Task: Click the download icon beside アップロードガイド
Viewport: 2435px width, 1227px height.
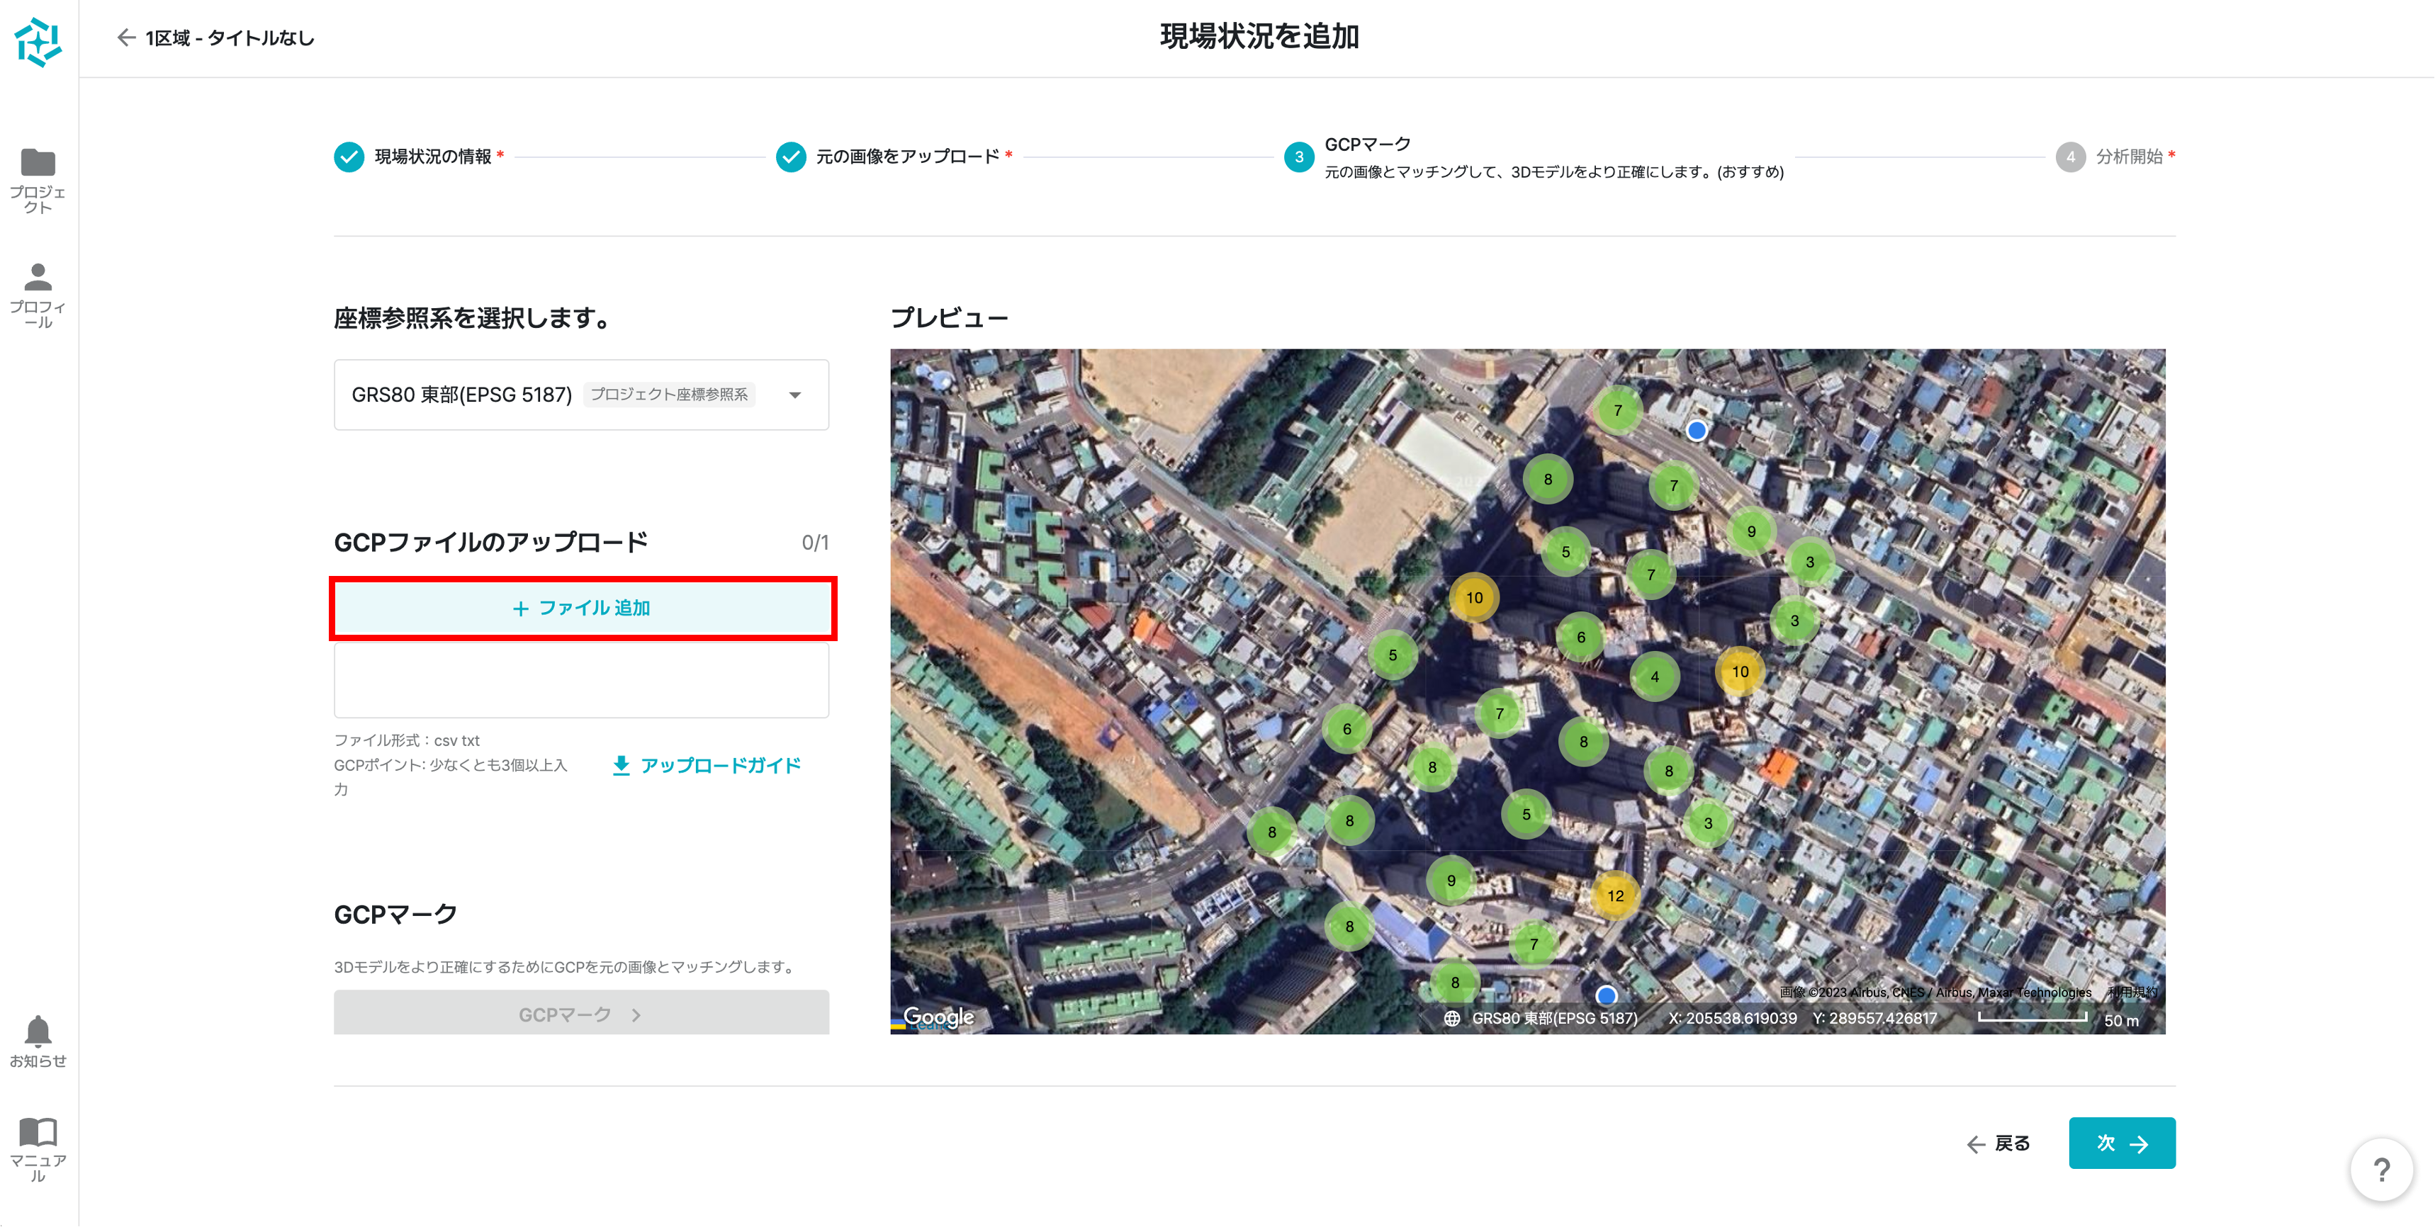Action: click(621, 766)
